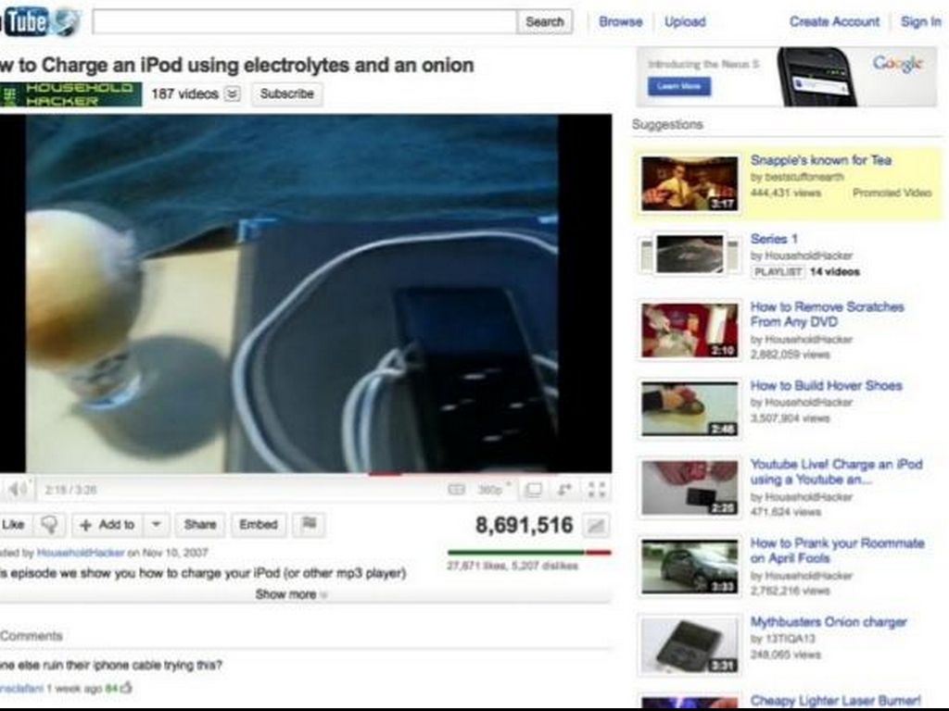Open the dropdown arrow beside Add to
The height and width of the screenshot is (711, 949).
coord(156,524)
